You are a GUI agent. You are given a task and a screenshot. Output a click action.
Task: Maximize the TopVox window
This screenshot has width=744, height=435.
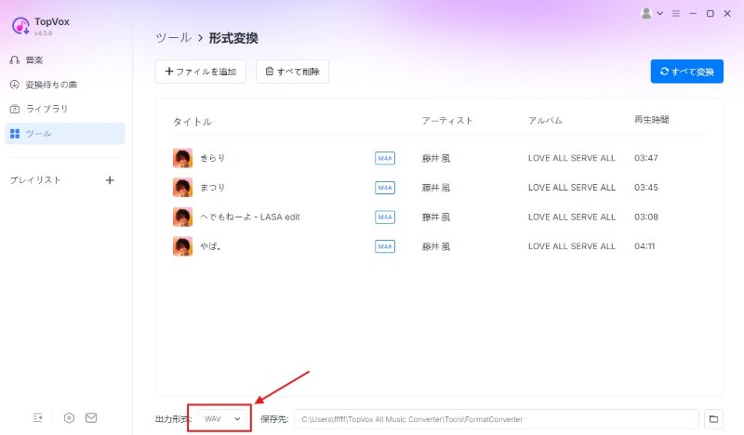[710, 14]
